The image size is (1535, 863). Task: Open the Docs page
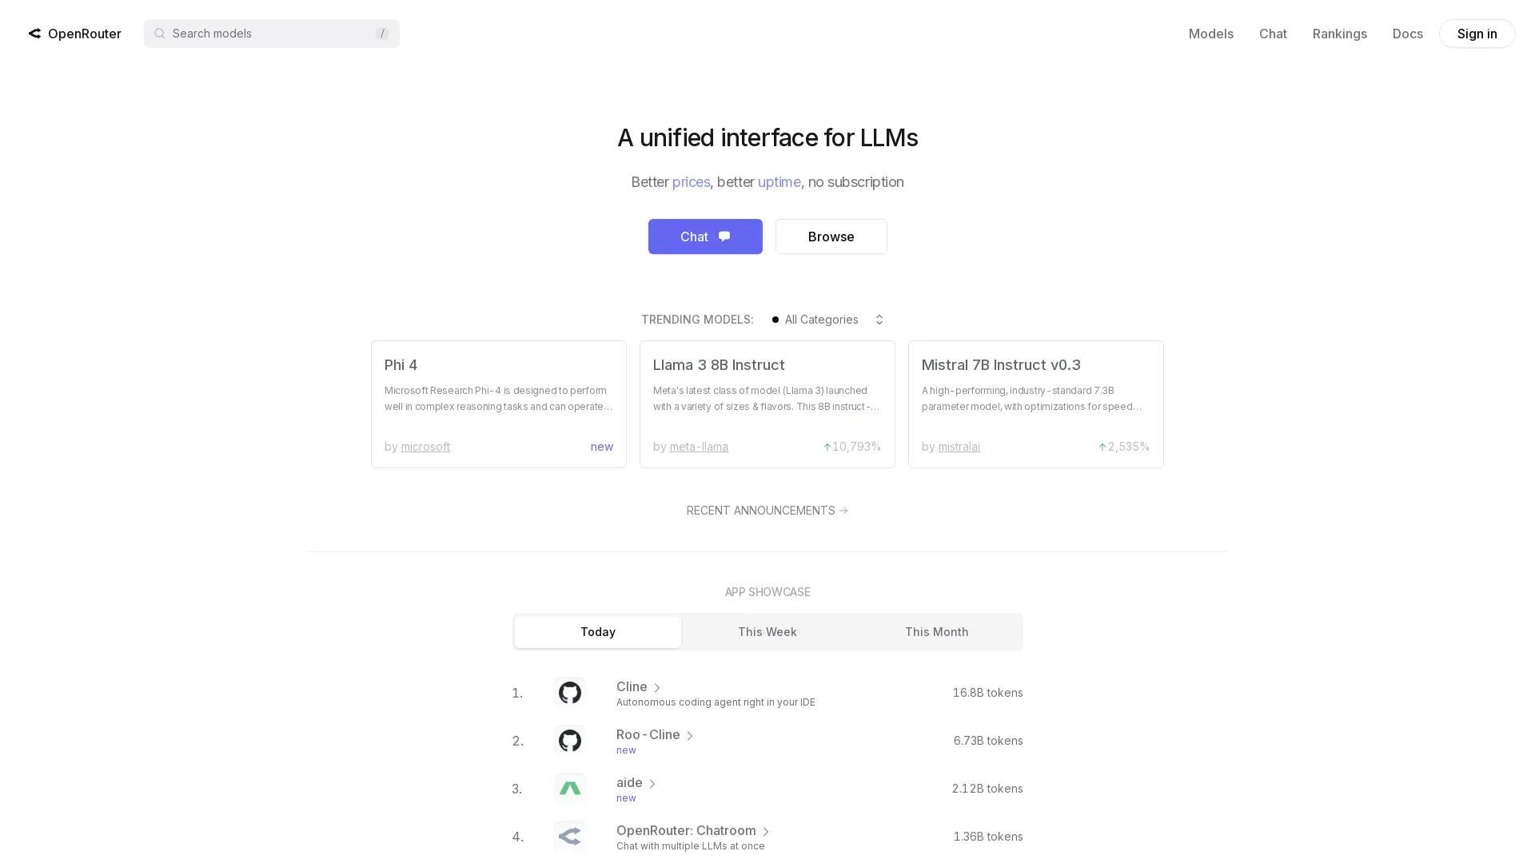point(1407,34)
